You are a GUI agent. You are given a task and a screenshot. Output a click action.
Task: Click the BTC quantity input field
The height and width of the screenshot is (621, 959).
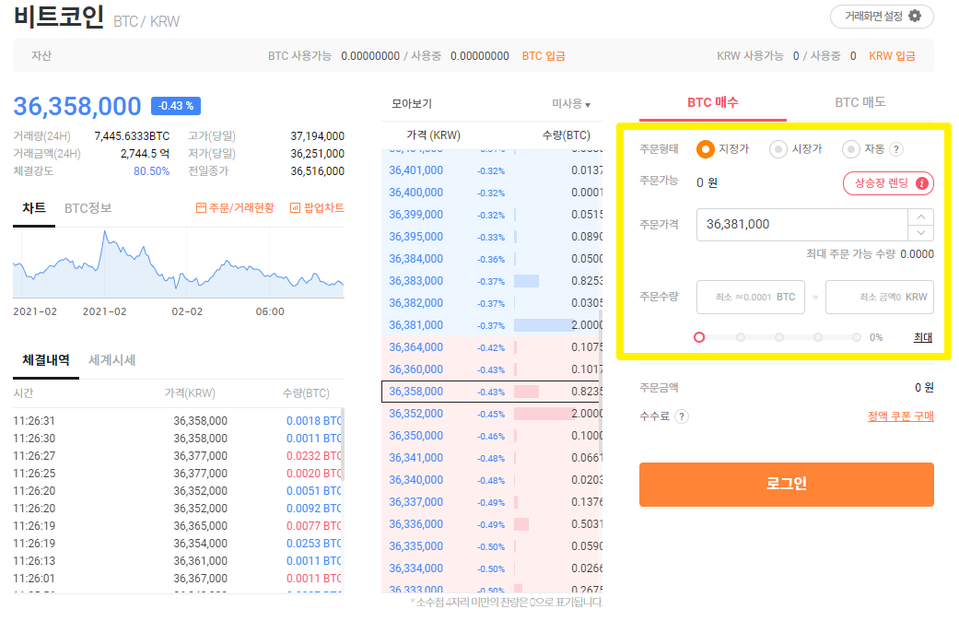click(751, 298)
